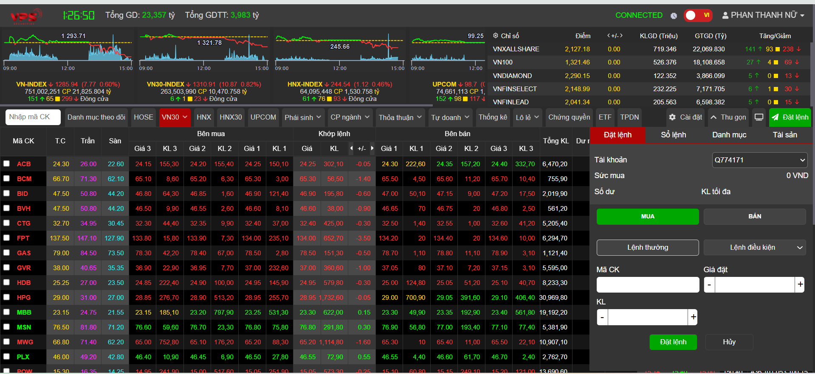Expand the Tự doanh dropdown
Screen dimensions: 815x374
[450, 117]
